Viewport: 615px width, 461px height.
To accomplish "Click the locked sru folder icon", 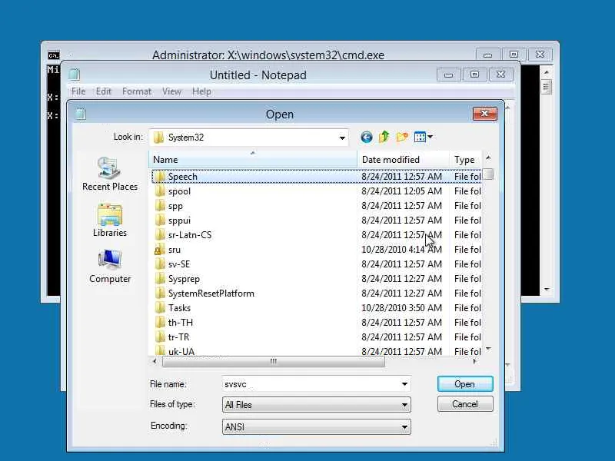I will 159,250.
